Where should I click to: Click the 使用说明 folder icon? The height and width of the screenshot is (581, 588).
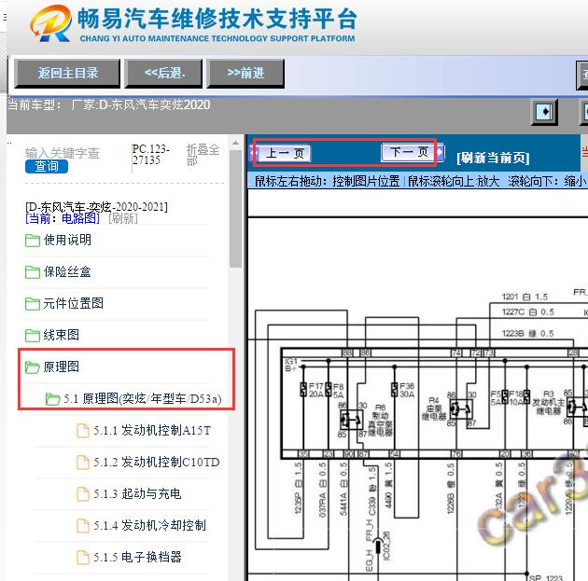[x=33, y=241]
